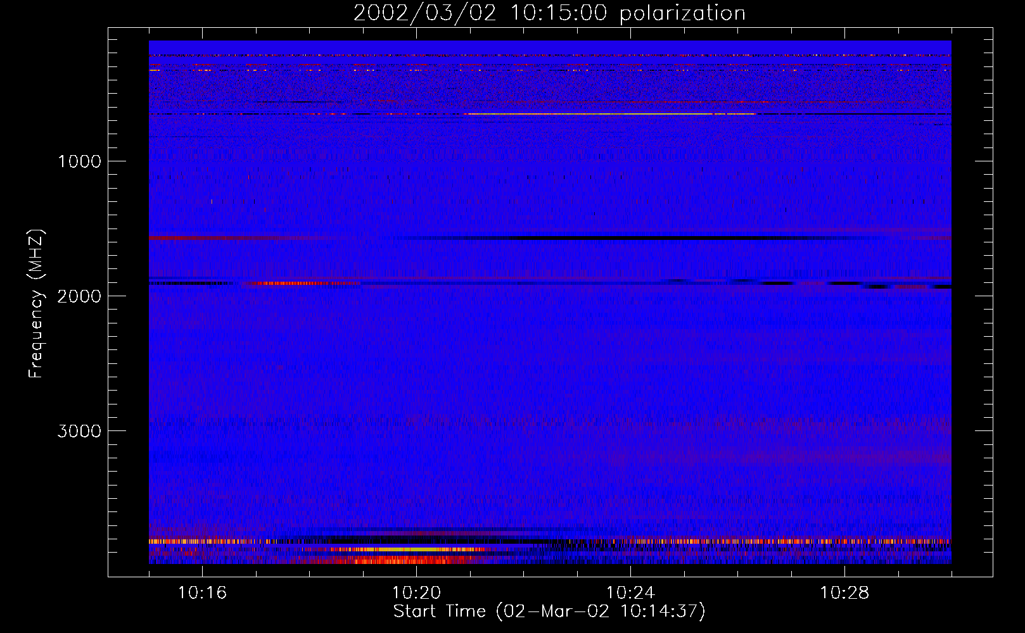Click the '10:16' time axis label
Screen dimensions: 1025x633
coord(202,593)
